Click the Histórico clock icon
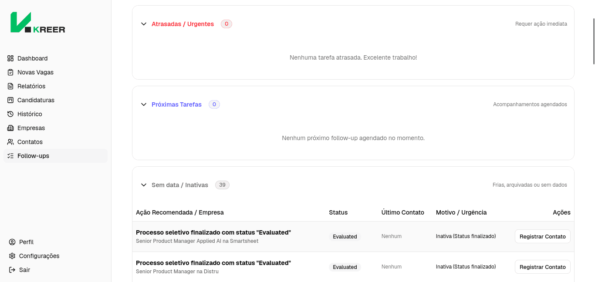The image size is (595, 282). [10, 114]
